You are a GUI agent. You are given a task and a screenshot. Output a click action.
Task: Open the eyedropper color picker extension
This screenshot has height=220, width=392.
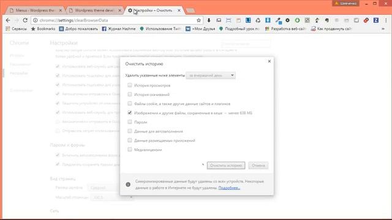[x=277, y=20]
